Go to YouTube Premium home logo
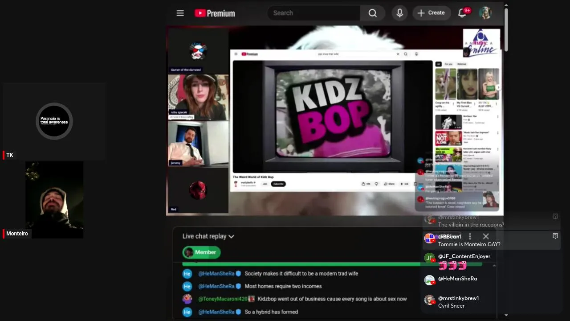 point(215,13)
